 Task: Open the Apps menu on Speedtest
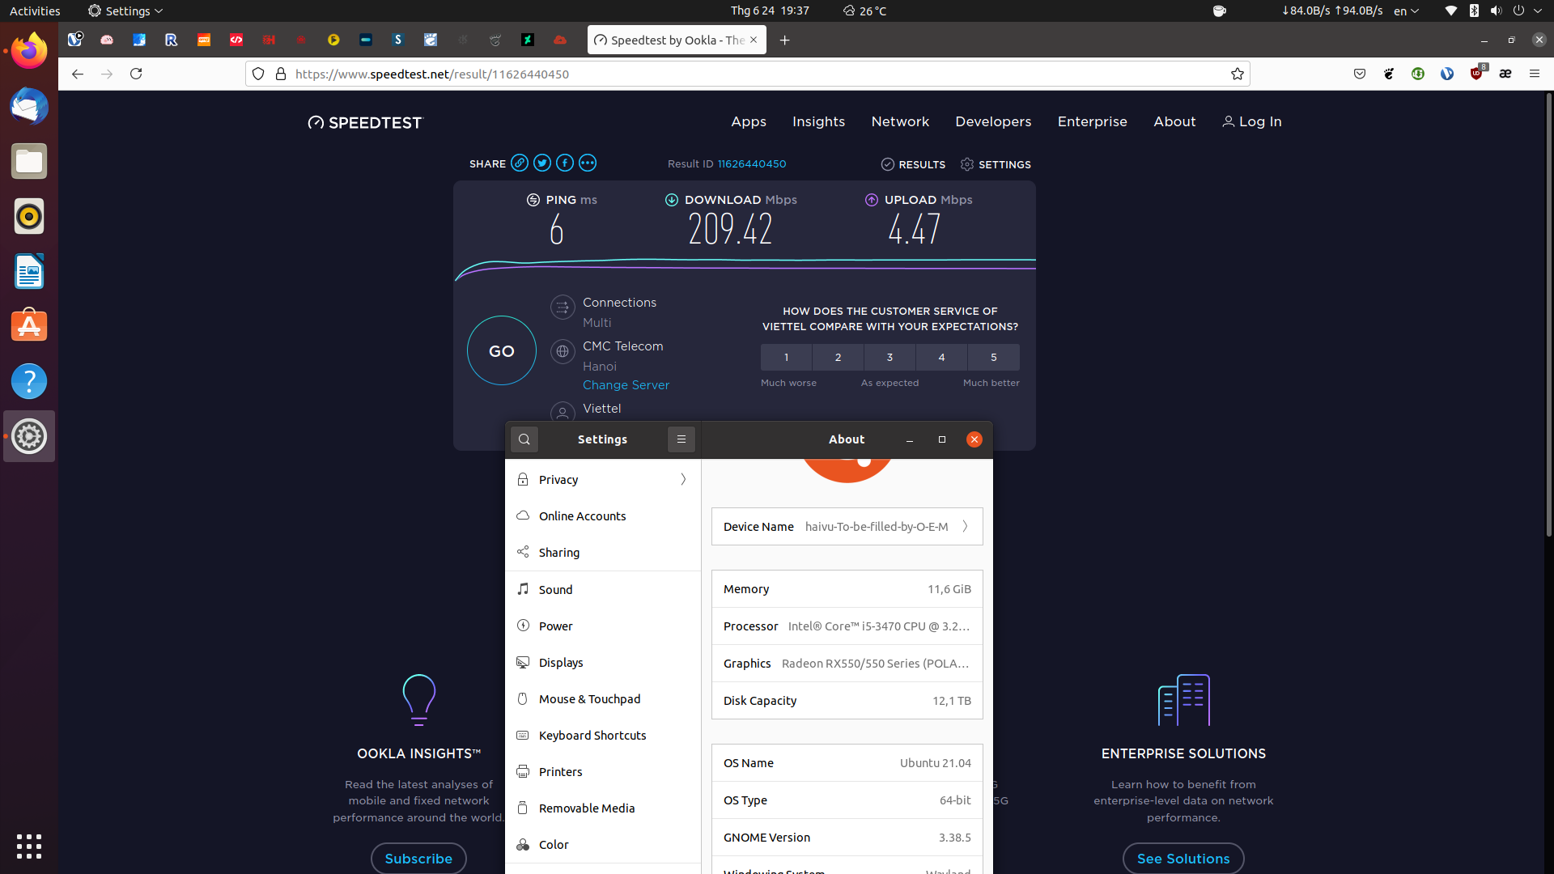pyautogui.click(x=749, y=121)
